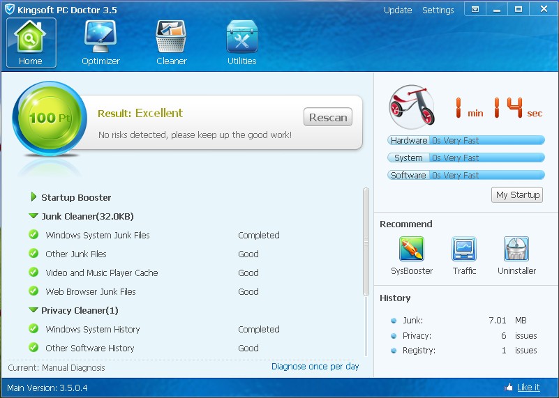559x398 pixels.
Task: Click the thumbs-up icon beside Like it
Action: (x=509, y=388)
